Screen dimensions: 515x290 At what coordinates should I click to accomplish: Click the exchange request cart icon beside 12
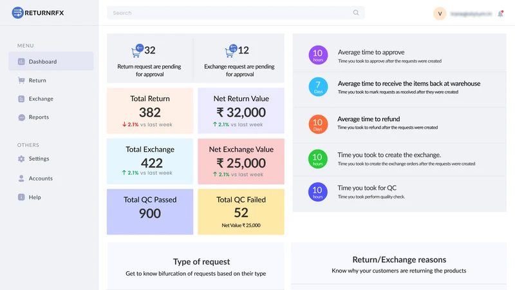click(231, 51)
